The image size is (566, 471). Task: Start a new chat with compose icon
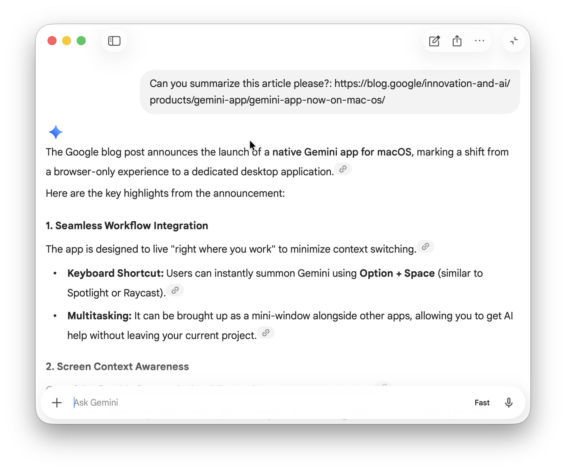[434, 41]
